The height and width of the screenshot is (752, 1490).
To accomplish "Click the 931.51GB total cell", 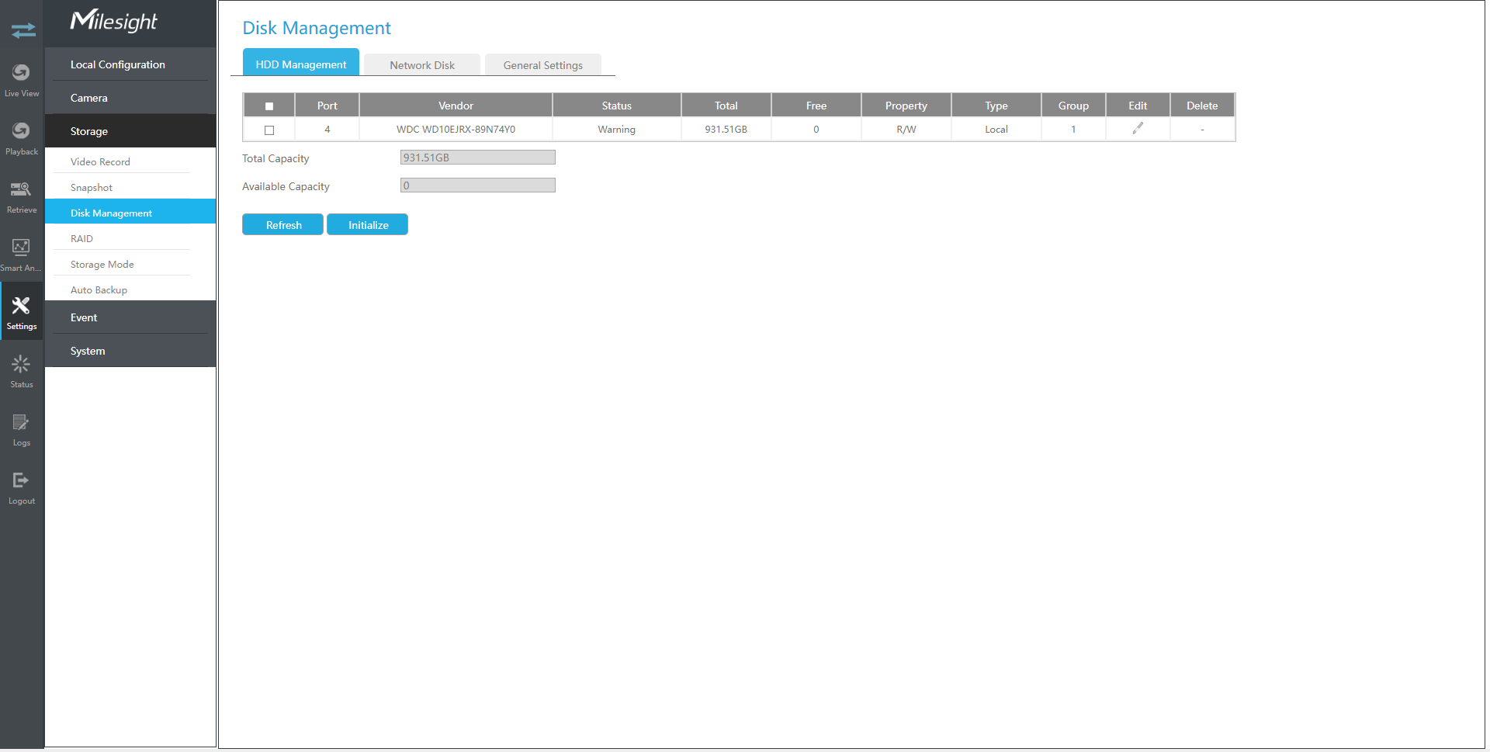I will click(726, 130).
